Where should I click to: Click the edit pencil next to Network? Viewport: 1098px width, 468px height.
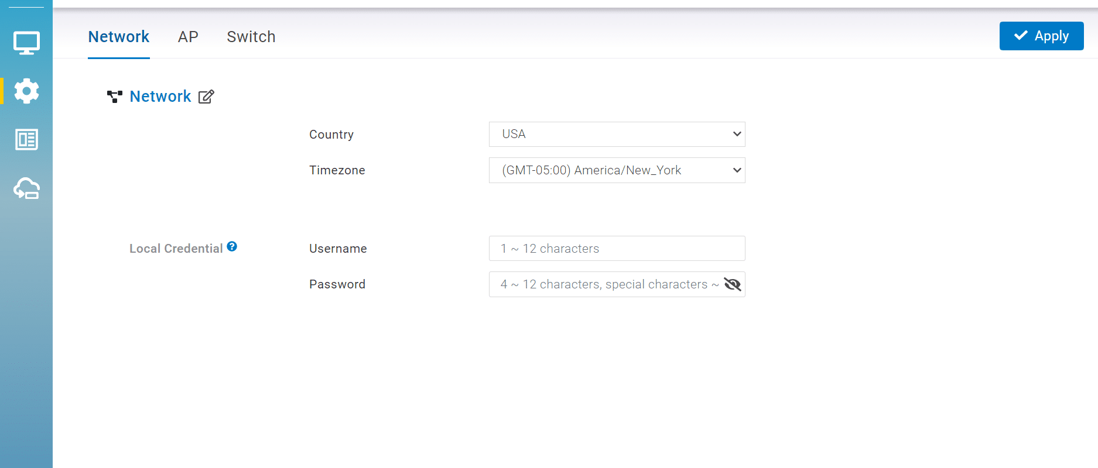pos(206,97)
